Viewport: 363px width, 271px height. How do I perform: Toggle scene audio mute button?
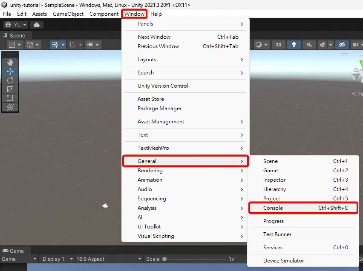pyautogui.click(x=309, y=45)
